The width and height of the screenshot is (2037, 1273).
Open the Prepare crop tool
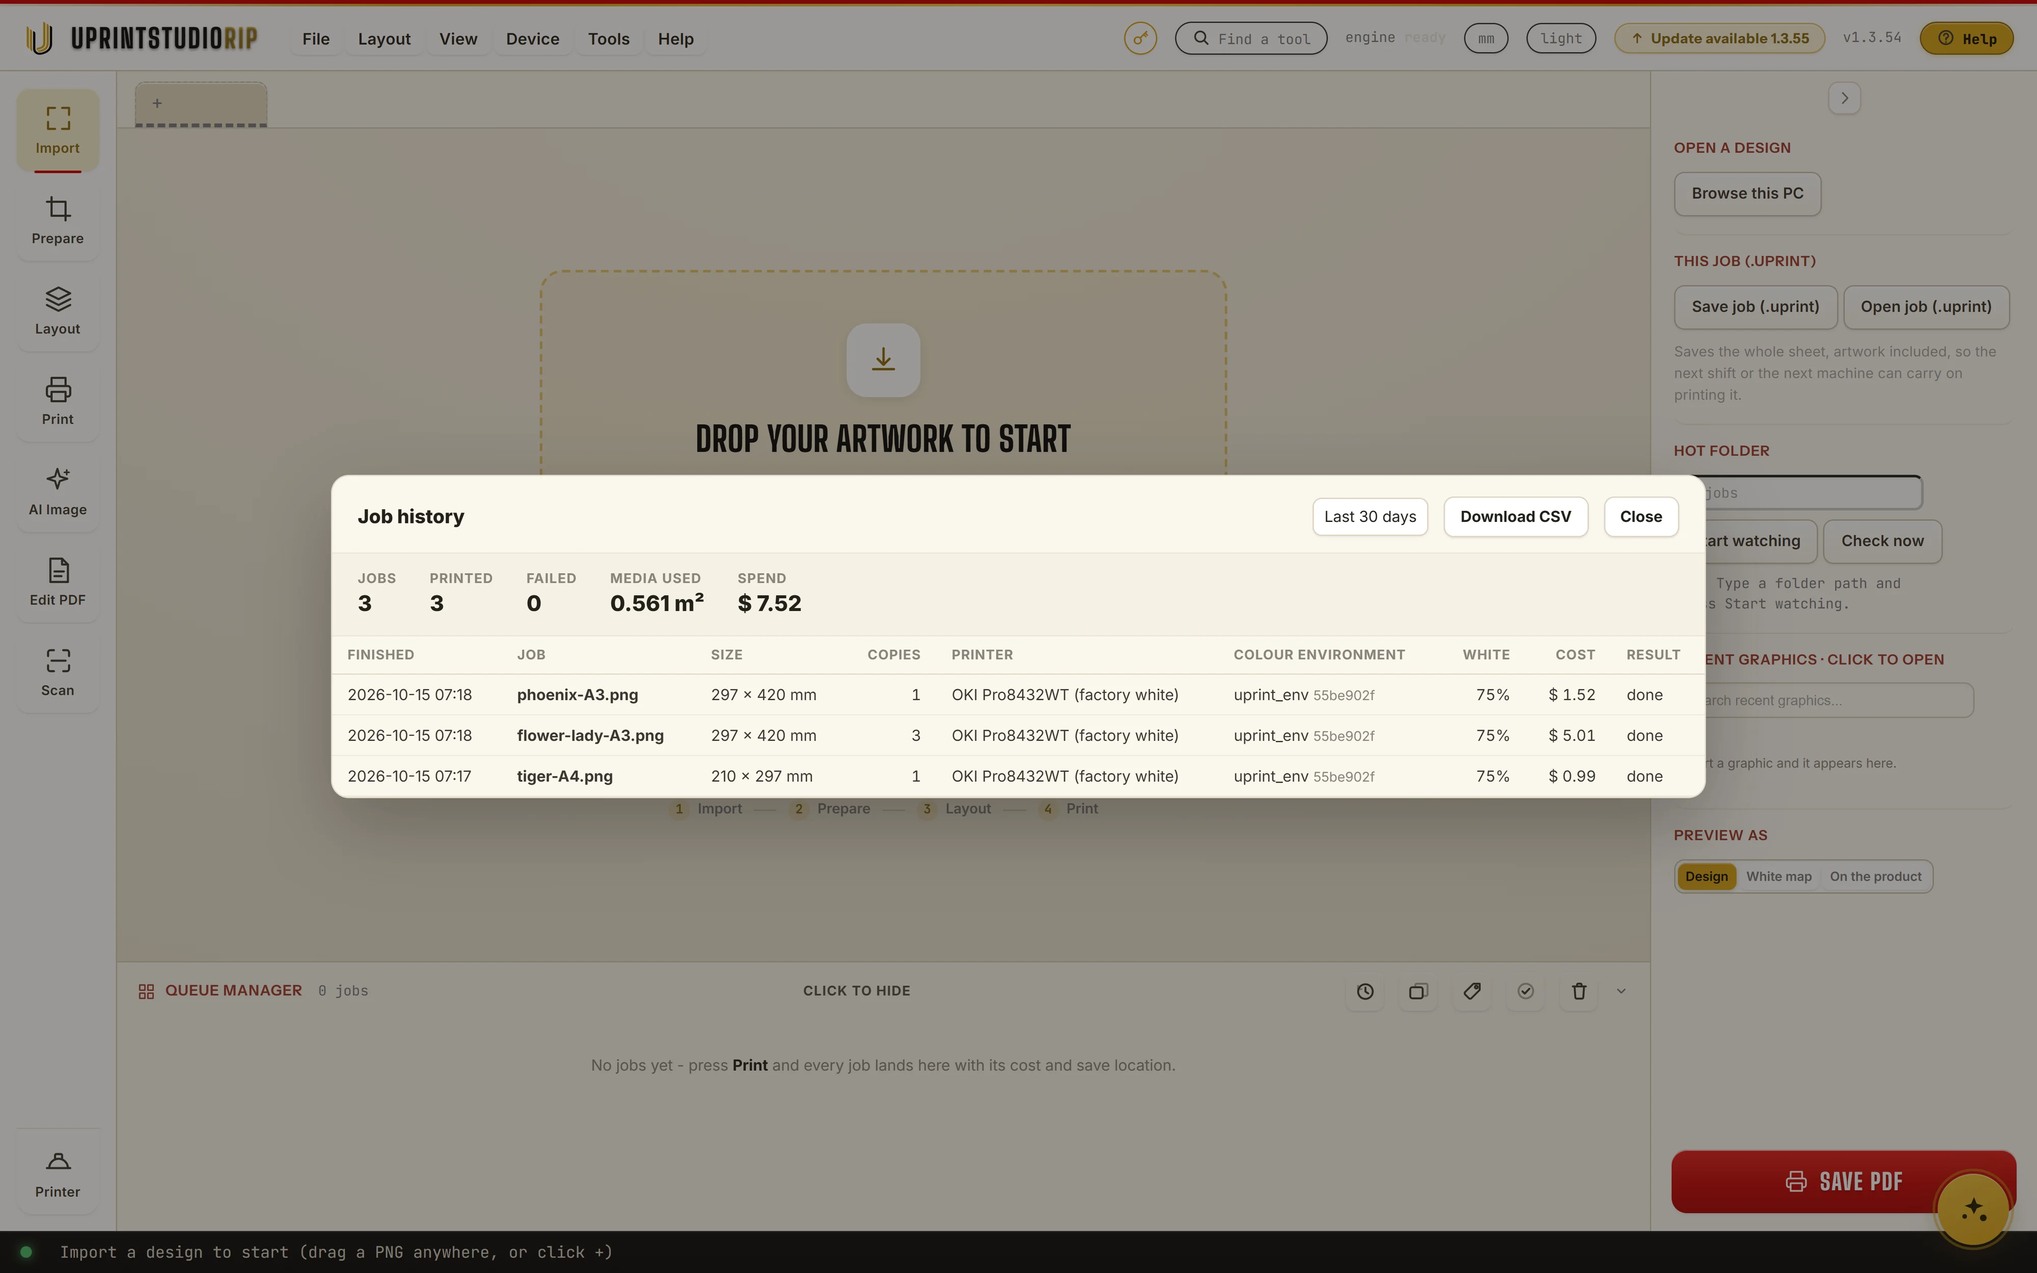point(57,220)
